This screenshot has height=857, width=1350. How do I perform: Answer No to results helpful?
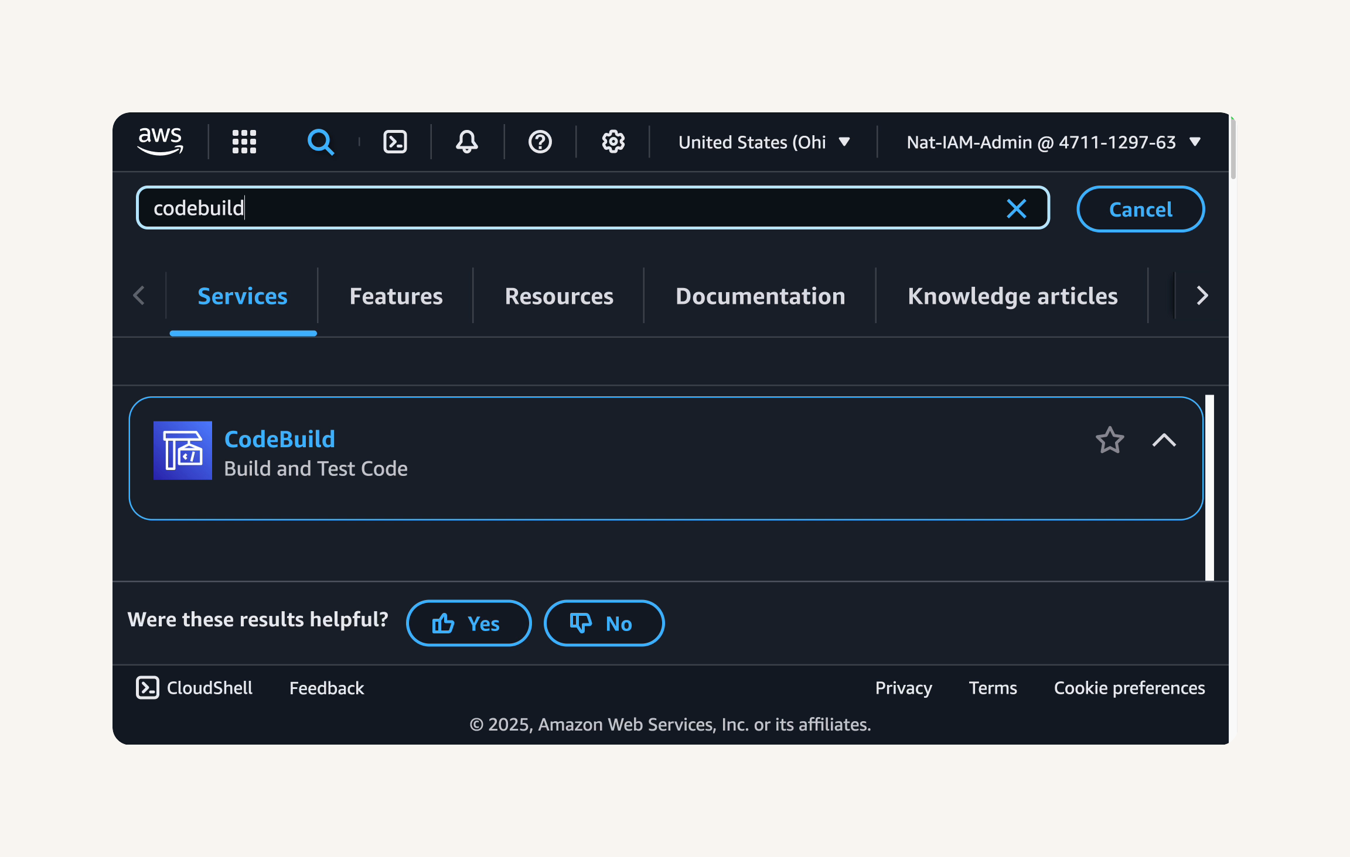[x=604, y=623]
